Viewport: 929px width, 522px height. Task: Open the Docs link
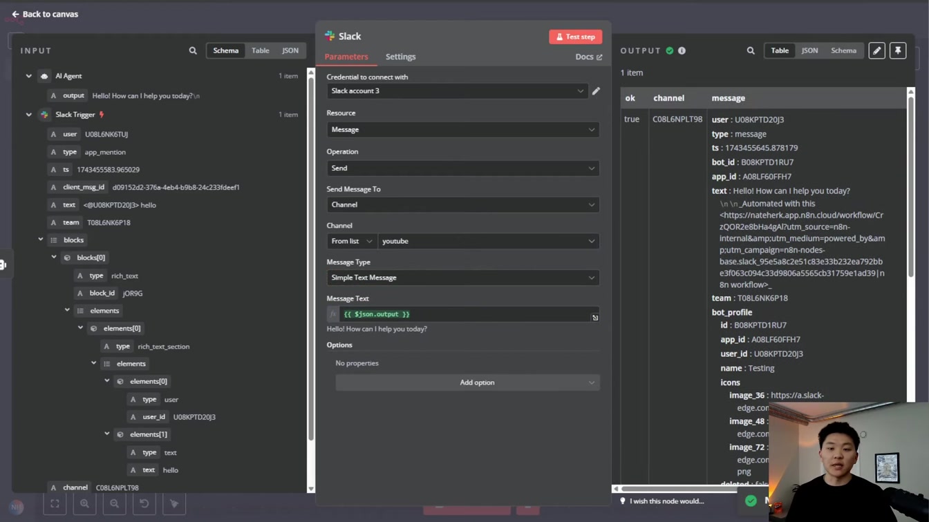[x=589, y=57]
